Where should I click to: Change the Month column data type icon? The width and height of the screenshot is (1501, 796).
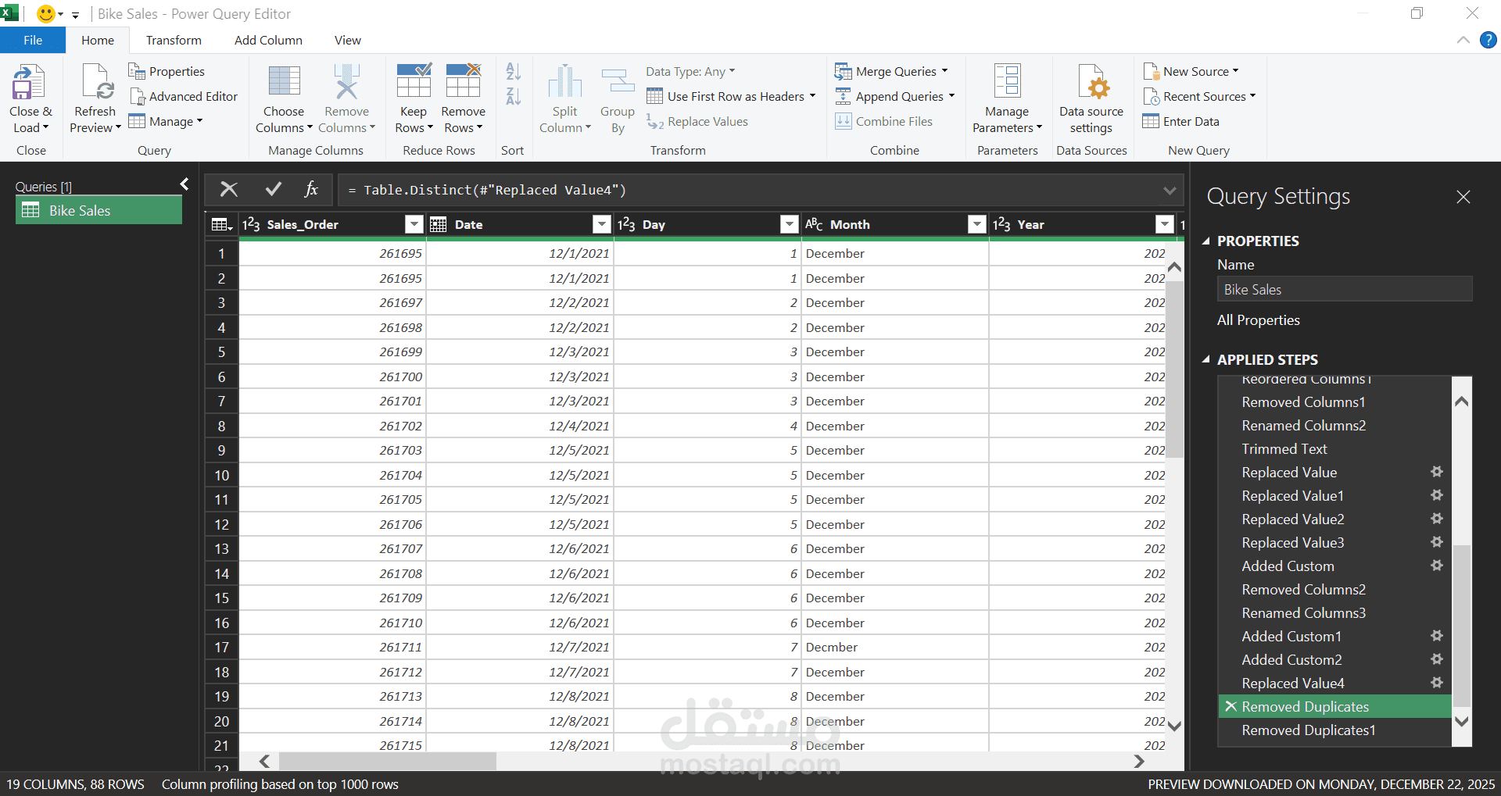814,225
